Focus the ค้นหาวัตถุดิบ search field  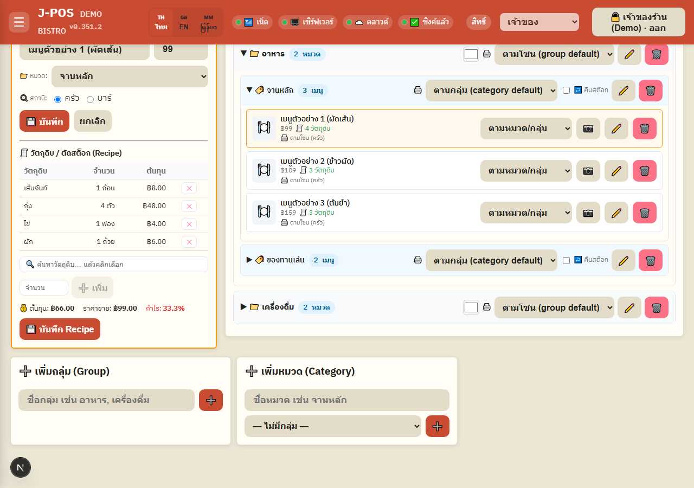[x=114, y=265]
